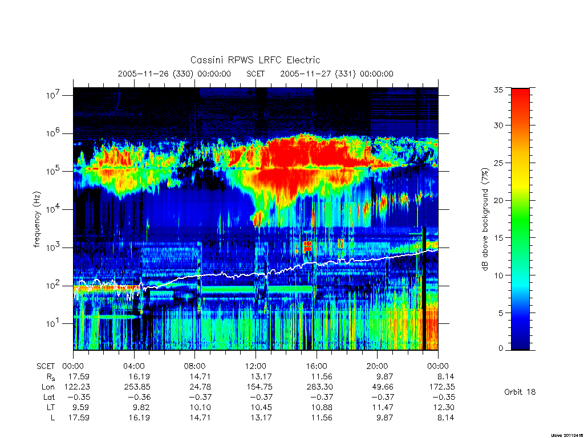Click the Lon value '283.30'
The image size is (584, 438).
tap(319, 387)
